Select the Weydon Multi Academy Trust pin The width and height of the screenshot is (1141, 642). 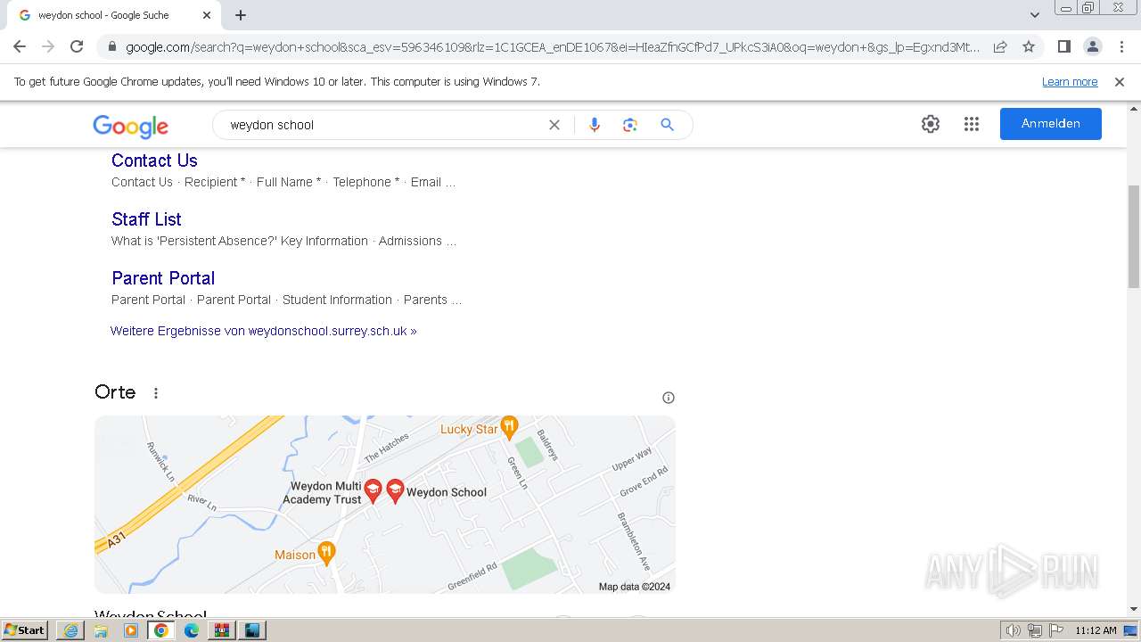(373, 490)
